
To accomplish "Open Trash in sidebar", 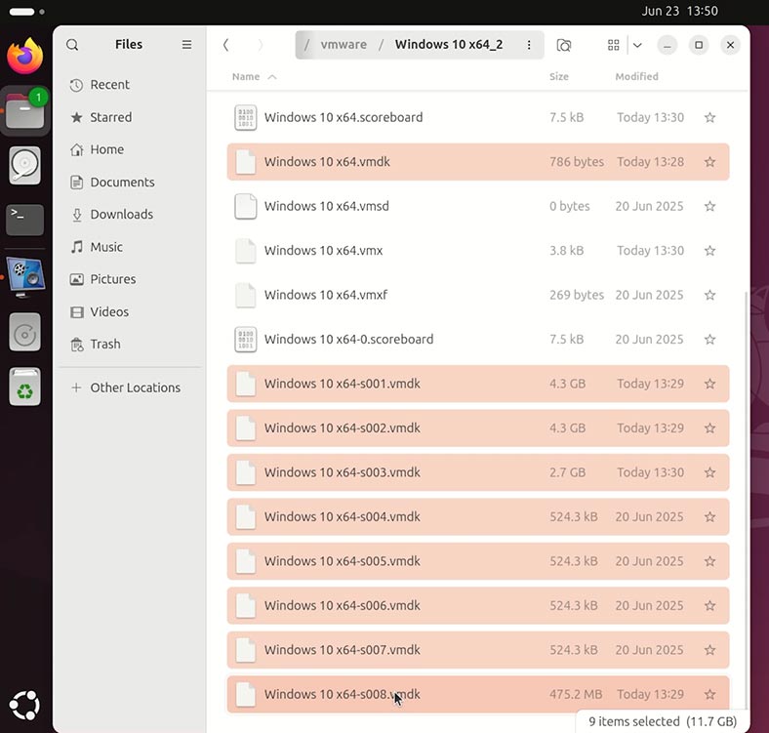I will (129, 344).
